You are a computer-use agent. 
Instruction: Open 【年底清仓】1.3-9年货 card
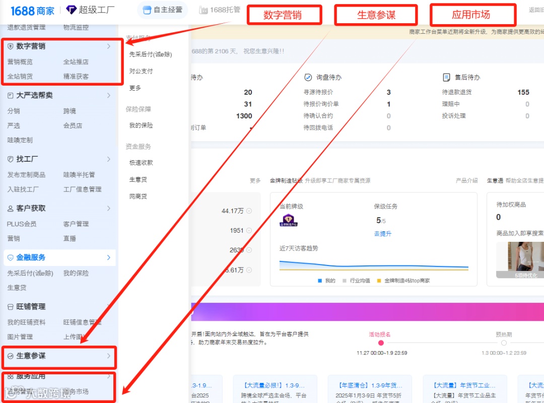[x=370, y=389]
